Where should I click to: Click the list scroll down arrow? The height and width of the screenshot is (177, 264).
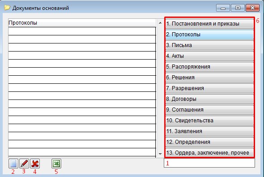[160, 154]
